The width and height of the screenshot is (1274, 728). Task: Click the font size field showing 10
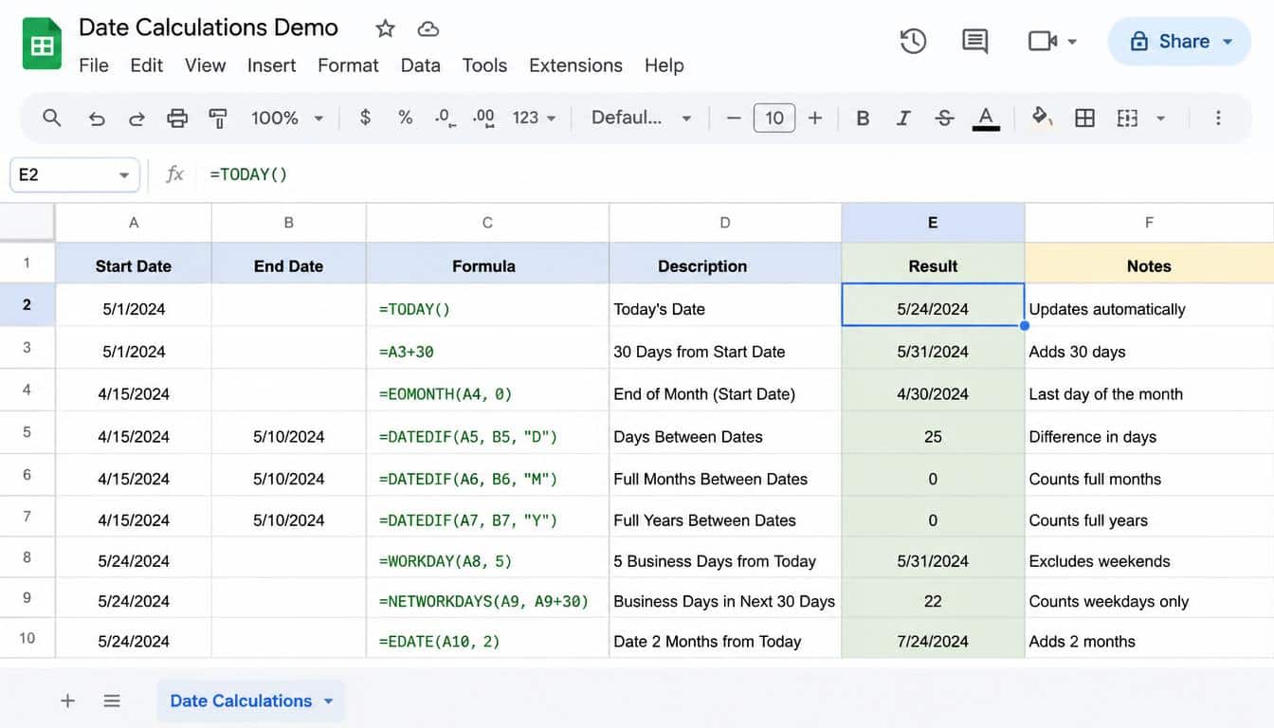(x=774, y=118)
